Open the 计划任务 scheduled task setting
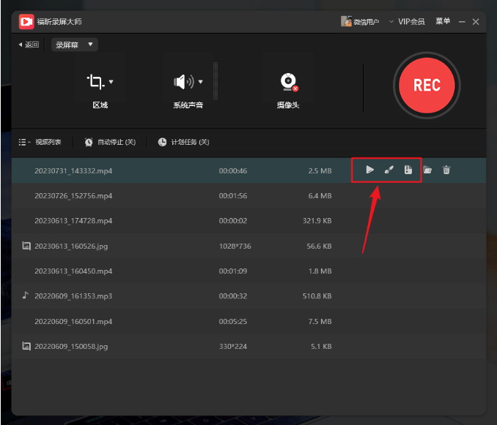 click(x=183, y=142)
